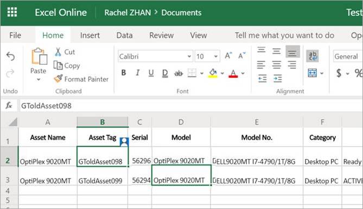
Task: Apply yellow fill color bucket
Action: click(213, 73)
